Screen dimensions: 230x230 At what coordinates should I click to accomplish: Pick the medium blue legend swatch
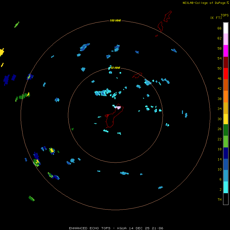tap(226, 164)
